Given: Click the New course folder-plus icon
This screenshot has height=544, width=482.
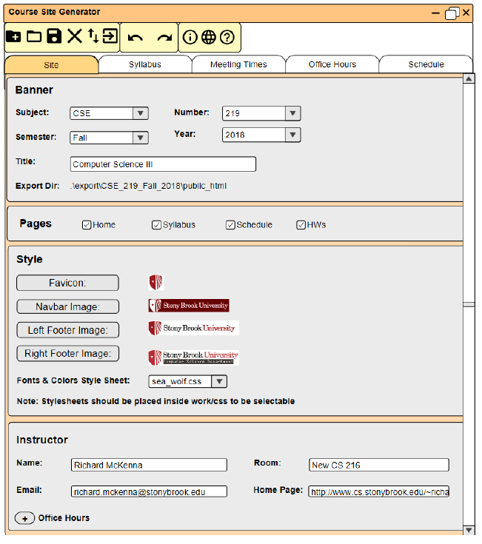Looking at the screenshot, I should click(x=13, y=36).
